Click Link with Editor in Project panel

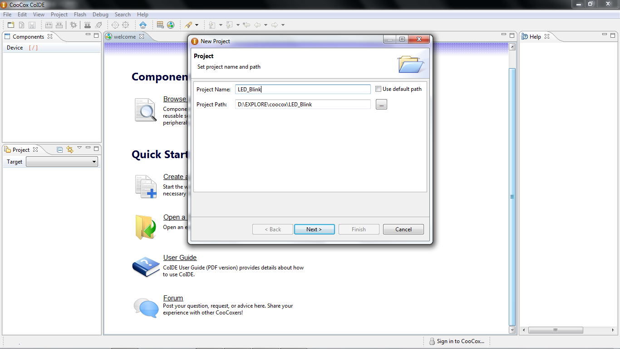coord(69,150)
